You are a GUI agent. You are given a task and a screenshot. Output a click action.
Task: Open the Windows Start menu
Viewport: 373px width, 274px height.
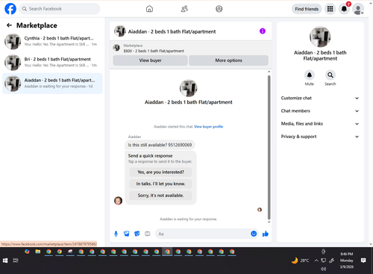pyautogui.click(x=5, y=261)
